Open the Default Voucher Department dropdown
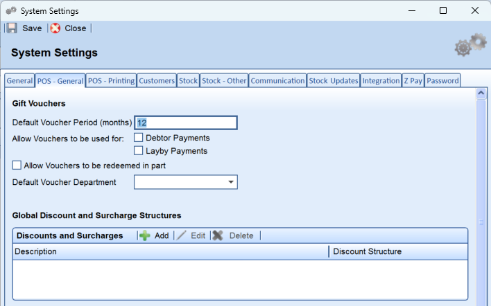491x306 pixels. [186, 182]
